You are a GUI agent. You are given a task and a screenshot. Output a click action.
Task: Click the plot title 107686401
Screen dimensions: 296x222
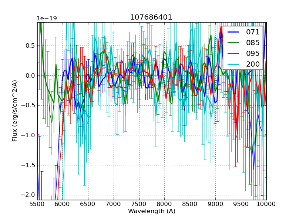coord(151,17)
